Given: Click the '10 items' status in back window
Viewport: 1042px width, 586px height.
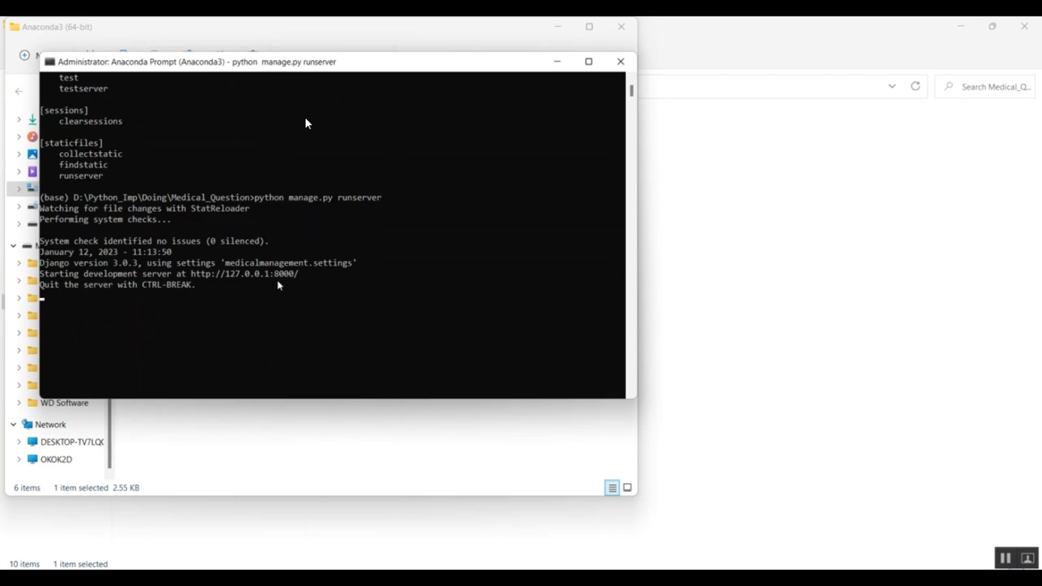Looking at the screenshot, I should point(24,564).
